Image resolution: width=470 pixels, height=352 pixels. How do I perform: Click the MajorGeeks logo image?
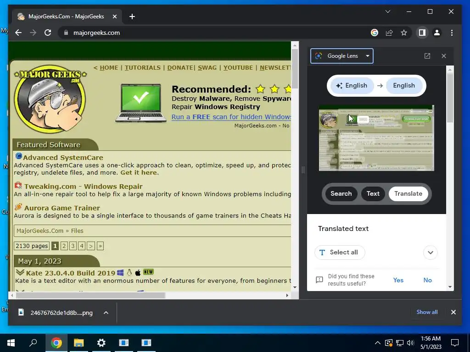50,99
